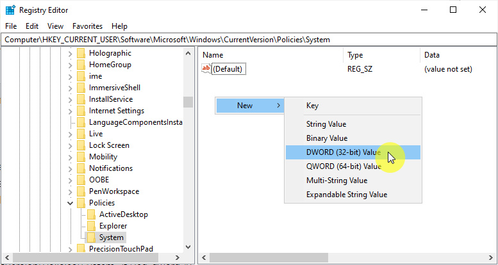Click the Registry Editor app icon in title bar
This screenshot has width=498, height=265.
coord(11,10)
